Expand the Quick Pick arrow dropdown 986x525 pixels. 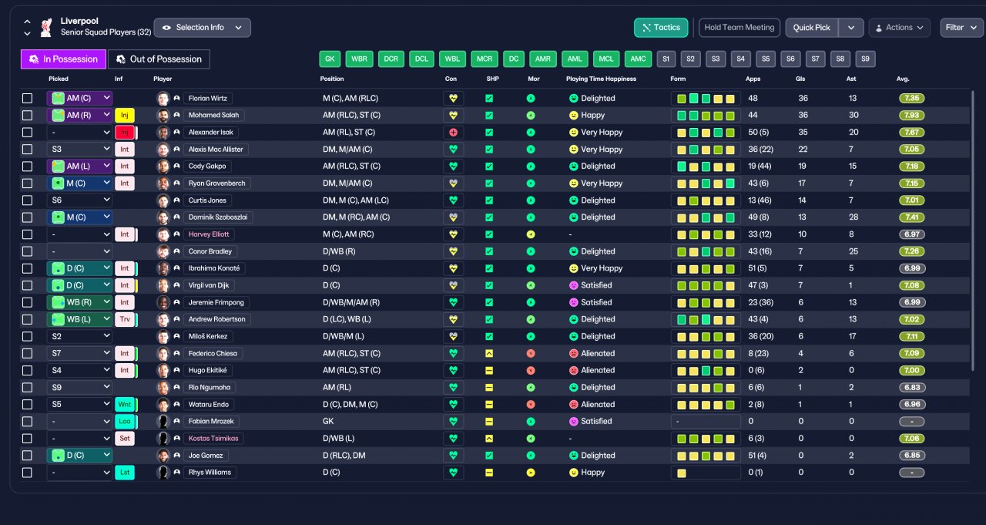[850, 28]
